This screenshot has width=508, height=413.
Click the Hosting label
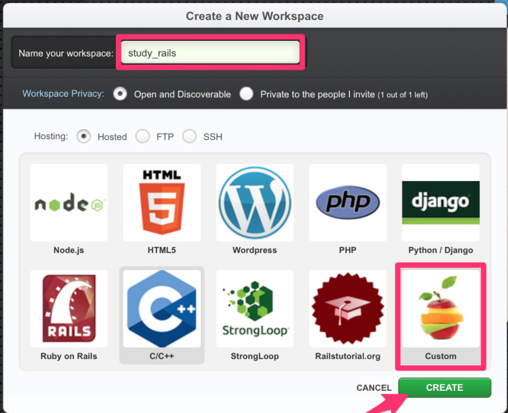click(51, 136)
